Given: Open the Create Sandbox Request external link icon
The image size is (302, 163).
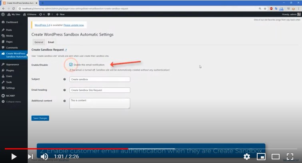Looking at the screenshot, I should (66, 50).
